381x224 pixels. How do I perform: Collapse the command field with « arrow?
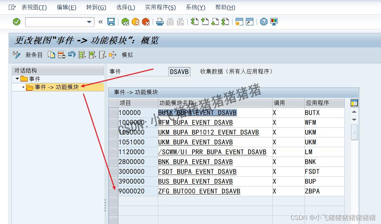click(x=101, y=22)
